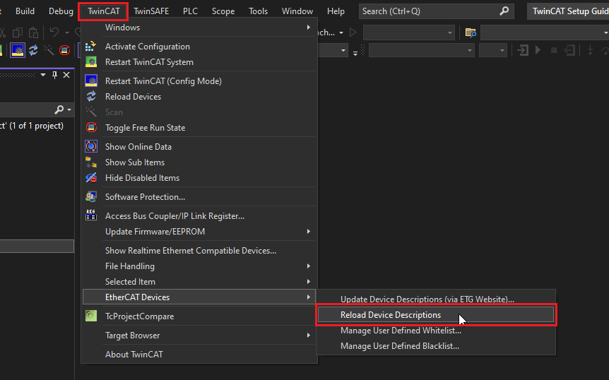609x380 pixels.
Task: Open wide combo box right of folder icon
Action: [545, 32]
